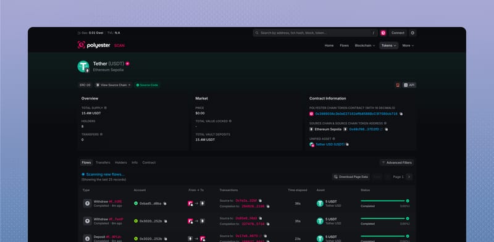Screen dimensions: 494x242
Task: Click the gas pump icon in top bar
Action: 79,33
